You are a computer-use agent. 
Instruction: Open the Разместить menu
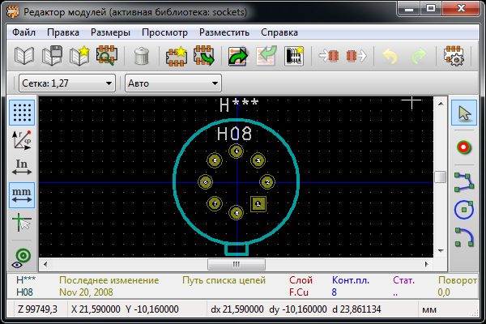pyautogui.click(x=224, y=32)
